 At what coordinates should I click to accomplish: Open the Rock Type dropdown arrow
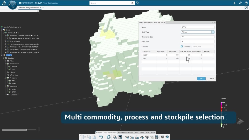pos(213,32)
